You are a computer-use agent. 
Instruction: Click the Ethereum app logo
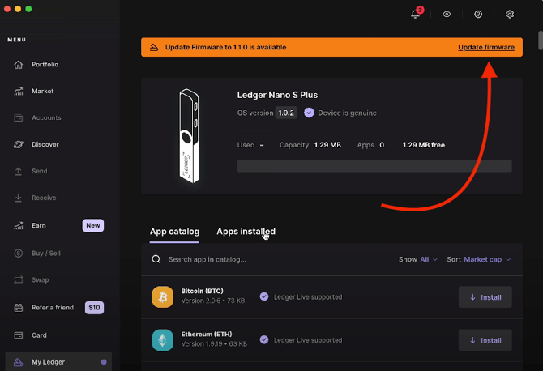click(162, 340)
